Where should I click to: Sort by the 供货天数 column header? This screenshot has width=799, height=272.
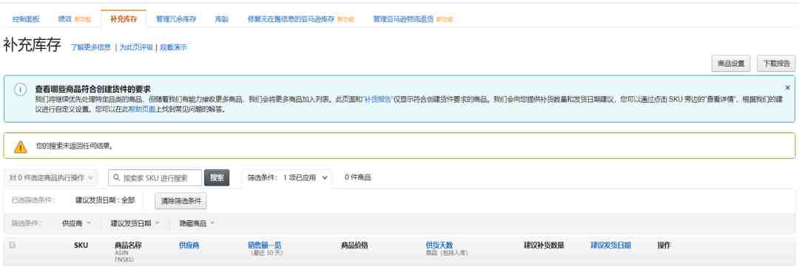[439, 245]
